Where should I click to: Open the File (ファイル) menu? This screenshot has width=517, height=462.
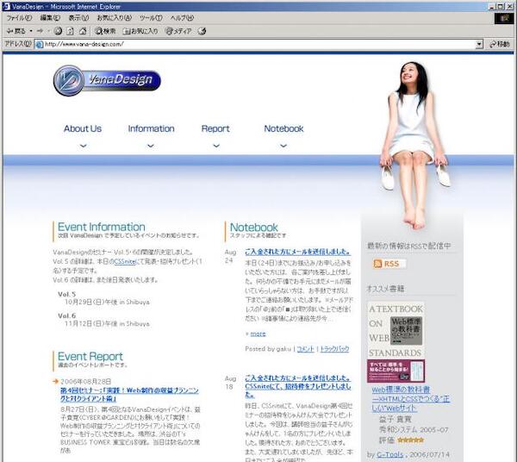tap(19, 18)
